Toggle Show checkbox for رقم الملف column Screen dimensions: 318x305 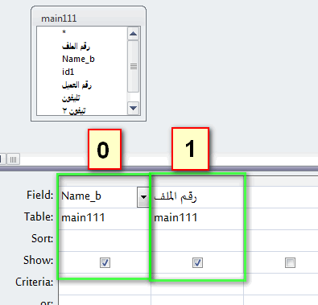point(197,262)
